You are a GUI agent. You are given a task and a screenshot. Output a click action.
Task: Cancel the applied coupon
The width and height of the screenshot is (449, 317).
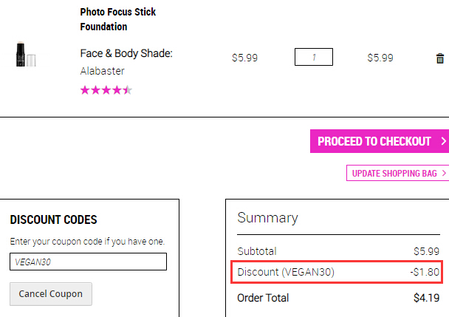point(51,294)
